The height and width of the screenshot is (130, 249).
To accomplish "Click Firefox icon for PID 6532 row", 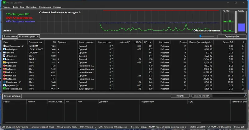I will tap(4, 72).
